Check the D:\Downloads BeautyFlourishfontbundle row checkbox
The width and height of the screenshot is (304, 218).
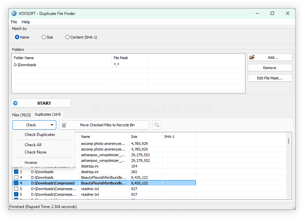pyautogui.click(x=16, y=177)
